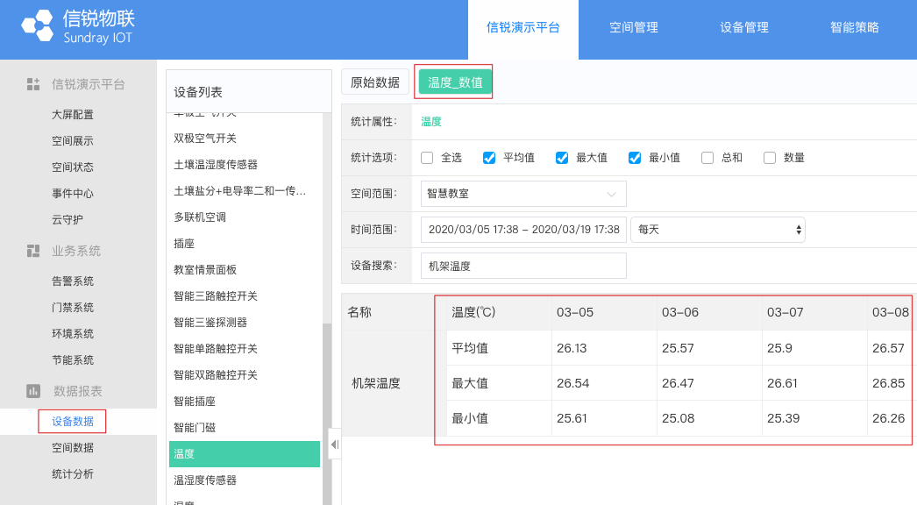
Task: Click min value 25.08 cell
Action: coord(709,418)
